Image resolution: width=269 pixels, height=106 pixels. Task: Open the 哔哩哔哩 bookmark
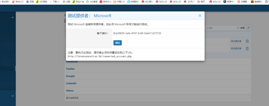click(x=133, y=2)
